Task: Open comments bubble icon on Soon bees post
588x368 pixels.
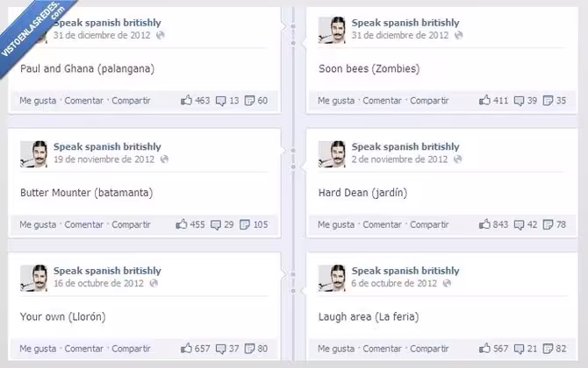Action: pyautogui.click(x=519, y=101)
